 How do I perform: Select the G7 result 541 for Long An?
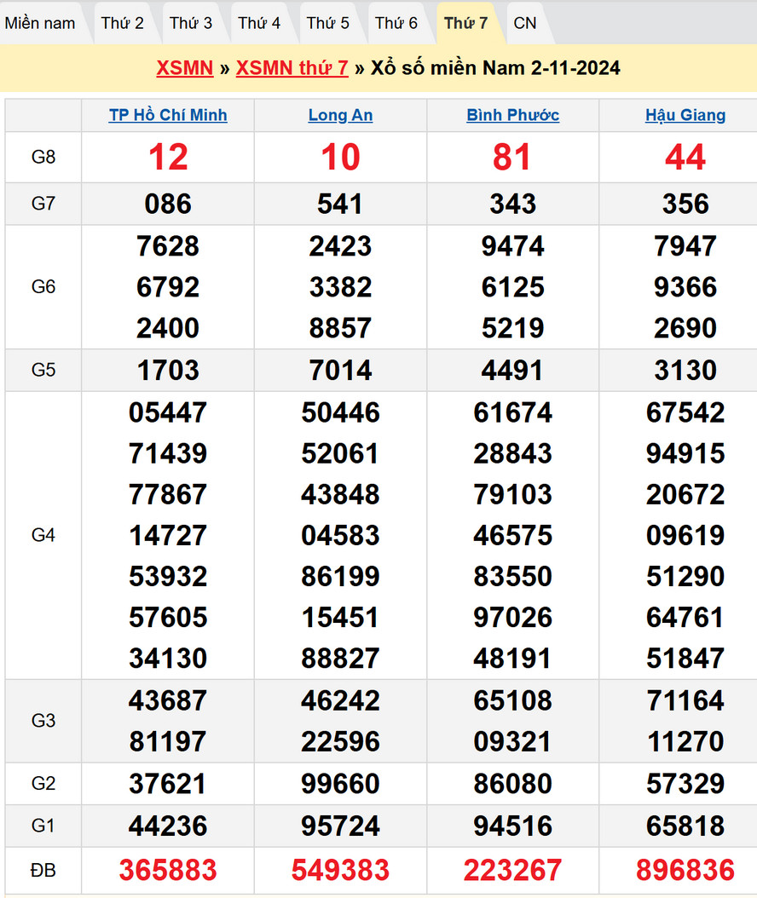coord(340,204)
